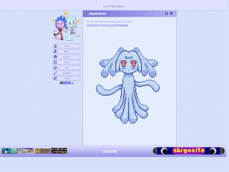The height and width of the screenshot is (172, 229).
Task: Click the dark badge below Sitemap
Action: (65, 83)
